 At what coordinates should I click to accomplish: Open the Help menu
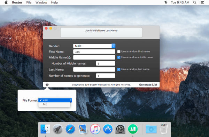54,2
